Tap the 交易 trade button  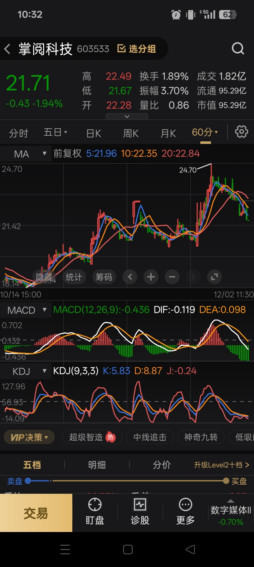pos(36,513)
